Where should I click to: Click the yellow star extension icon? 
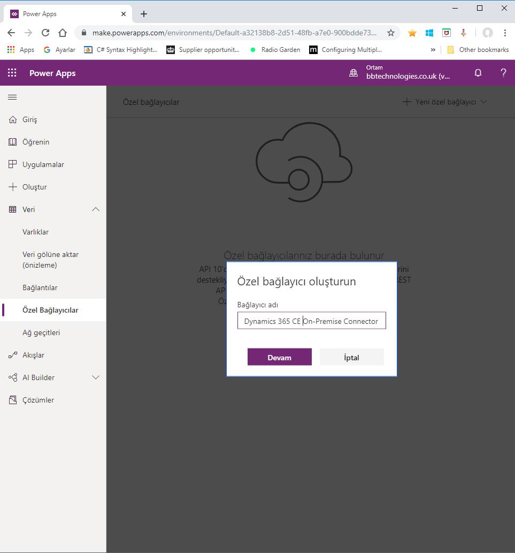click(412, 33)
